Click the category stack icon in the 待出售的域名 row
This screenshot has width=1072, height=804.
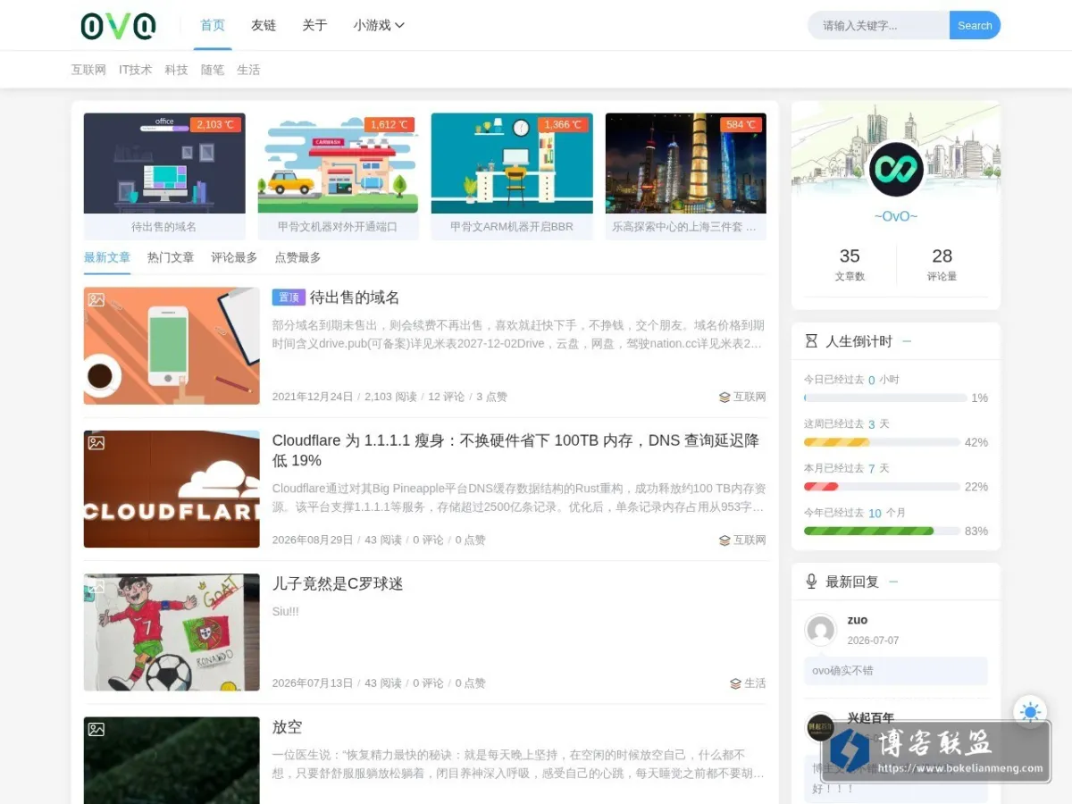coord(724,398)
